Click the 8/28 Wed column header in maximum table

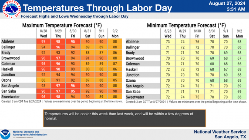[x=43, y=33]
